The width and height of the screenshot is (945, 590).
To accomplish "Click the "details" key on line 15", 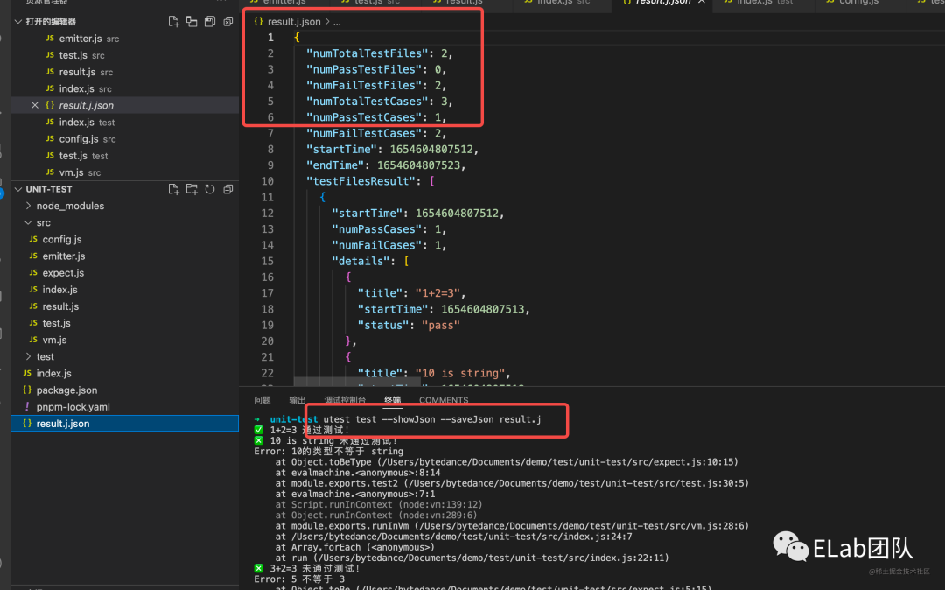I will (361, 262).
